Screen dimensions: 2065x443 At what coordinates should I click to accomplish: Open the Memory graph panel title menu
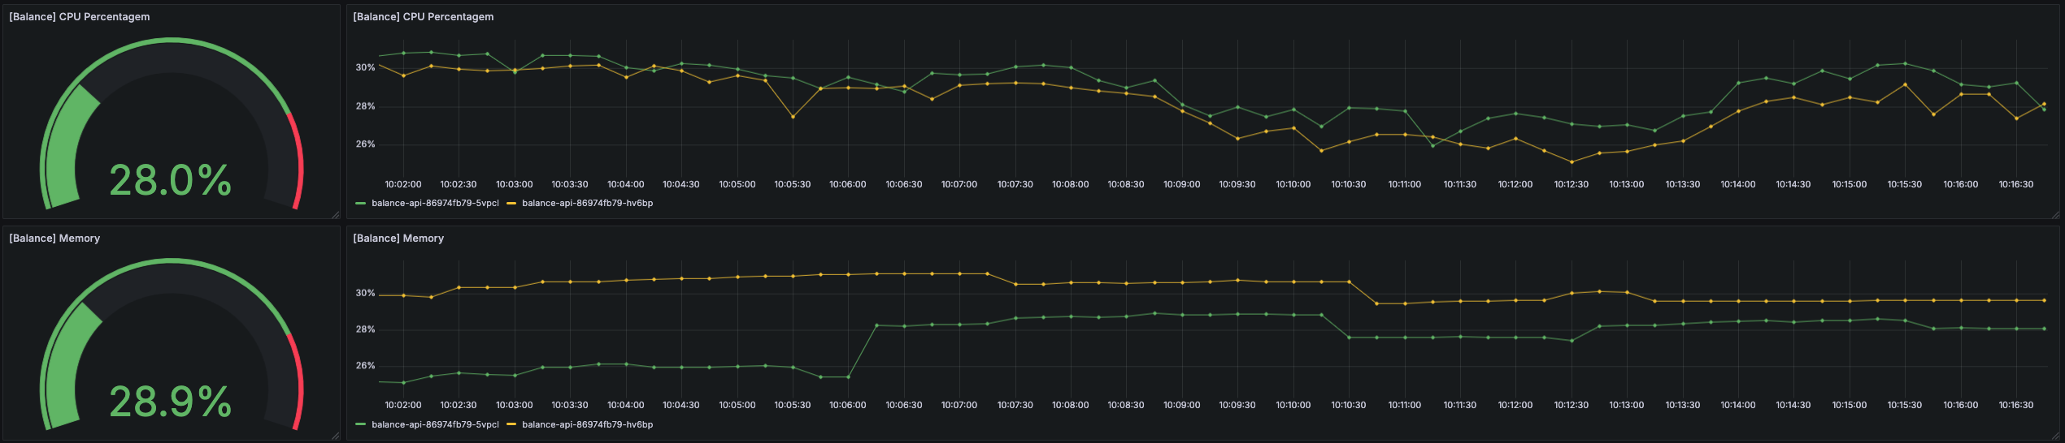tap(398, 239)
